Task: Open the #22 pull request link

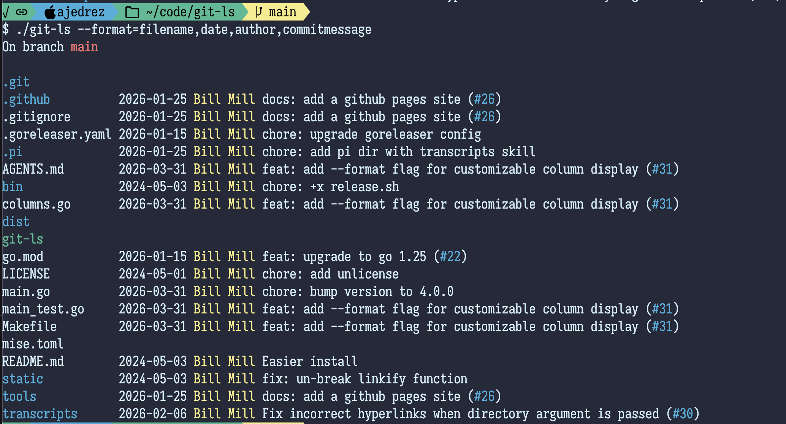Action: pos(450,257)
